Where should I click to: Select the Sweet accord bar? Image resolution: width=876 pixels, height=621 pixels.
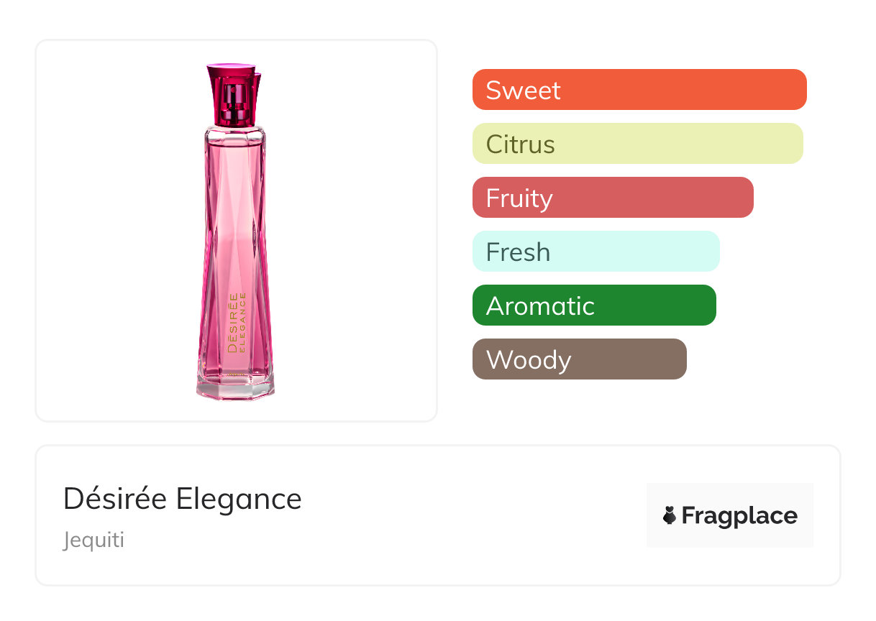tap(639, 90)
